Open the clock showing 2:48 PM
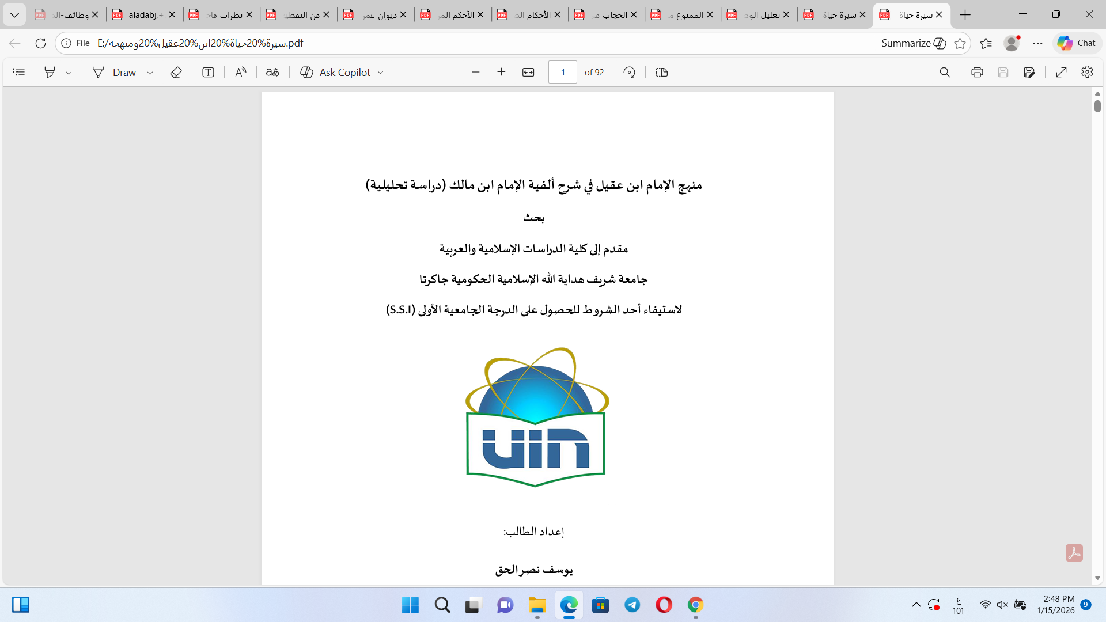The width and height of the screenshot is (1106, 622). (x=1056, y=605)
